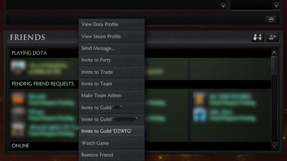This screenshot has width=287, height=161.
Task: Collapse the Playing Dota section header
Action: point(29,53)
